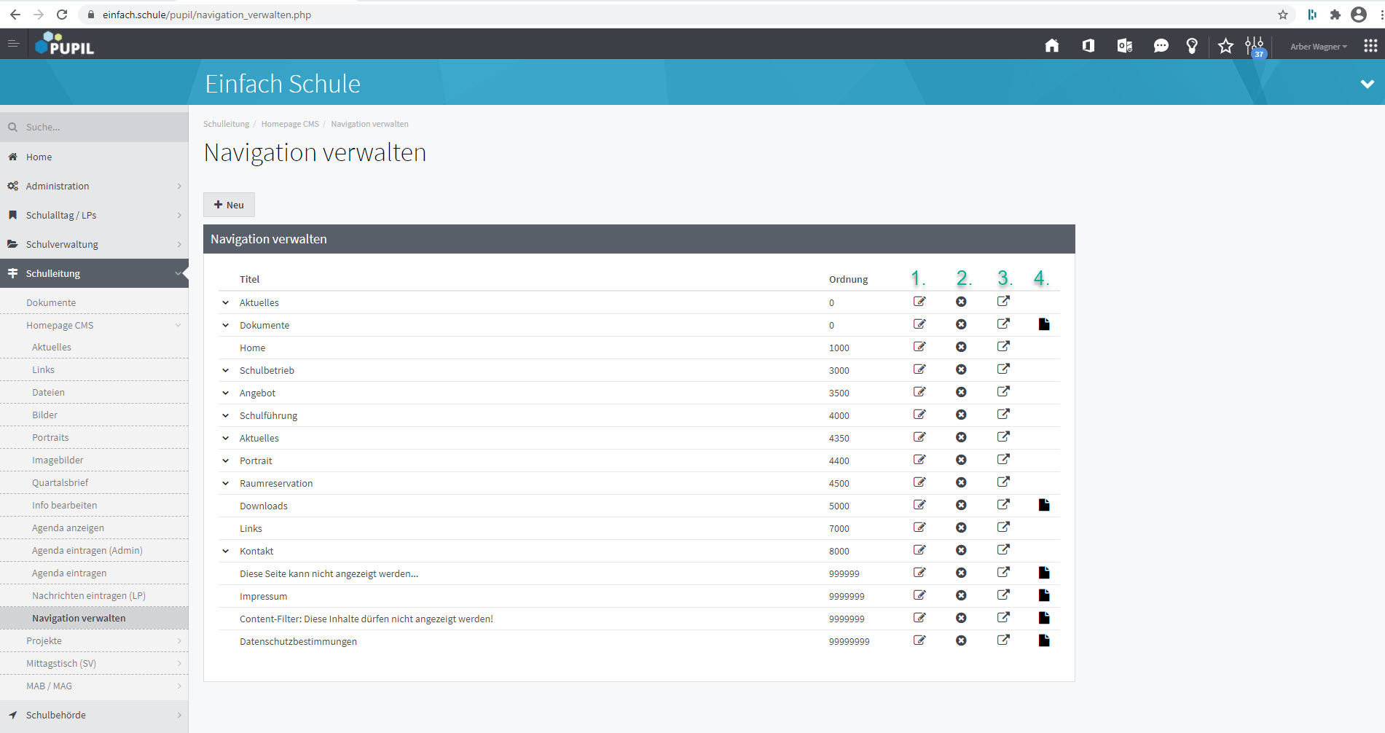Click the Titel column header

pyautogui.click(x=249, y=279)
